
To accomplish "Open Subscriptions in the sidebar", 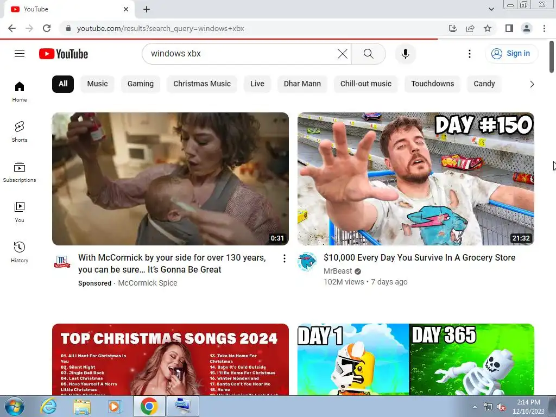I will tap(20, 172).
